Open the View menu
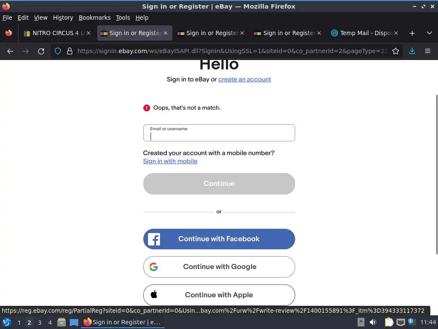 click(41, 18)
